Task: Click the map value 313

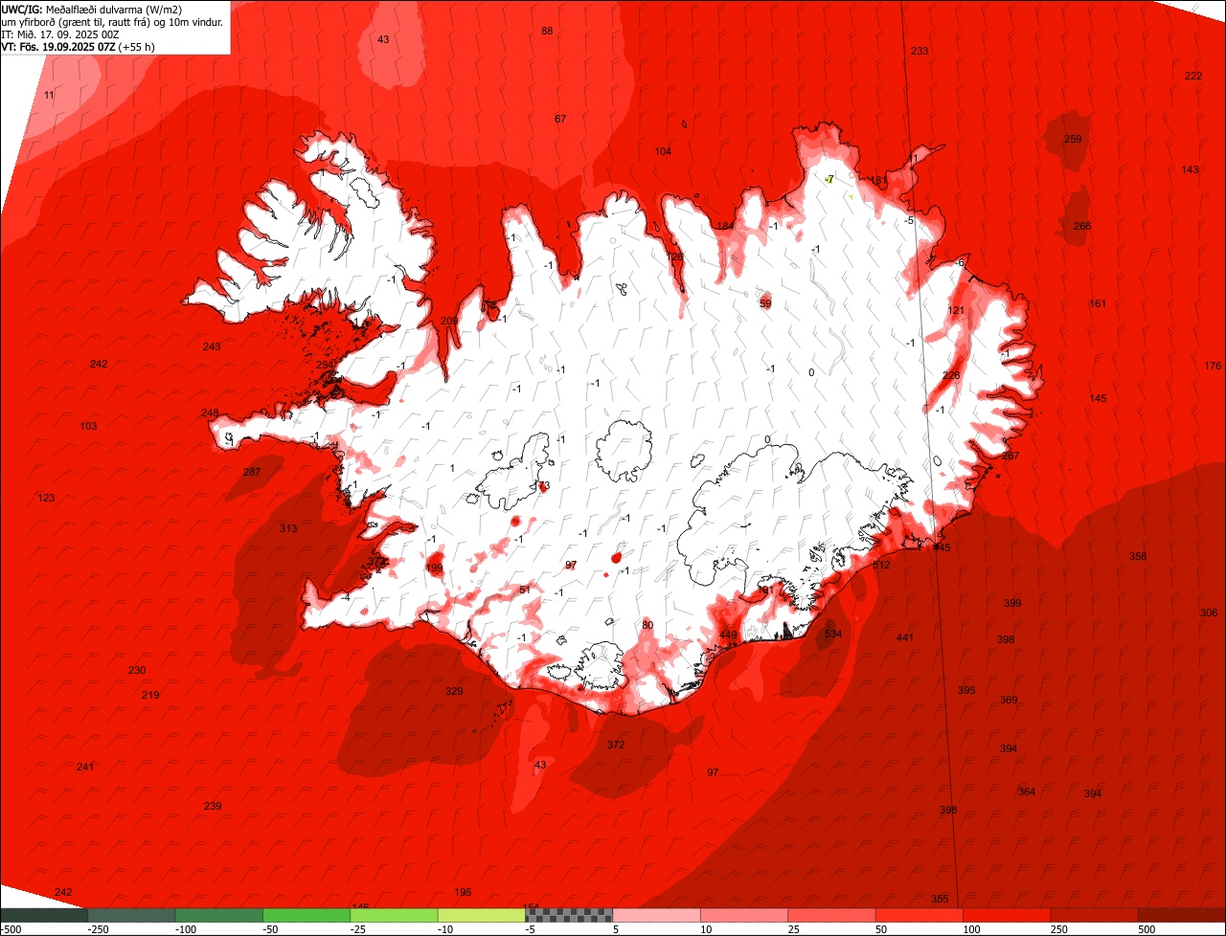Action: tap(288, 528)
